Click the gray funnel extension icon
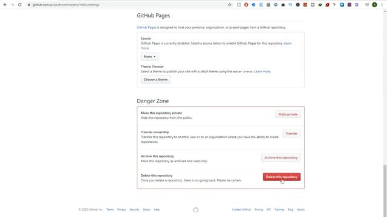387x217 pixels. [334, 5]
